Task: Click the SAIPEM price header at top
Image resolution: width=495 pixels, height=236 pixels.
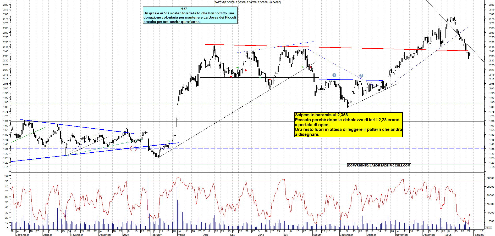Action: (247, 2)
